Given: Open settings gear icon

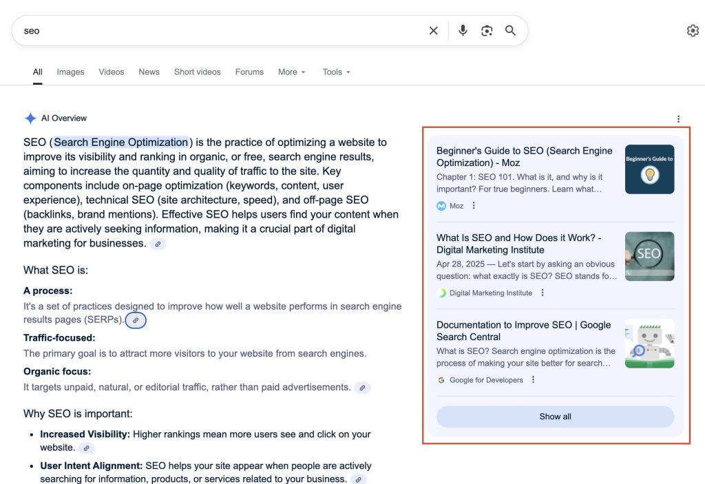Looking at the screenshot, I should pyautogui.click(x=693, y=31).
